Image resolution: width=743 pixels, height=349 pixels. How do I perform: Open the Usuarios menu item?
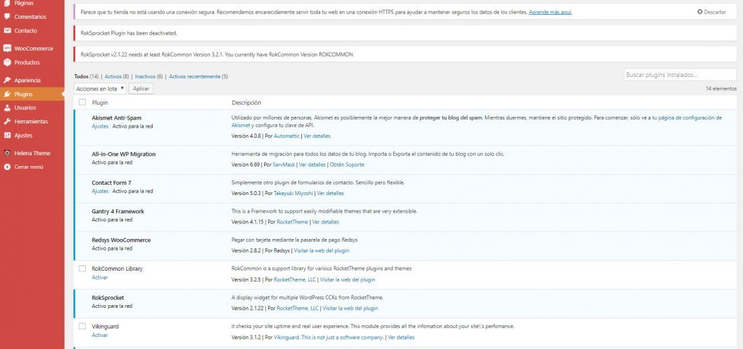(25, 107)
